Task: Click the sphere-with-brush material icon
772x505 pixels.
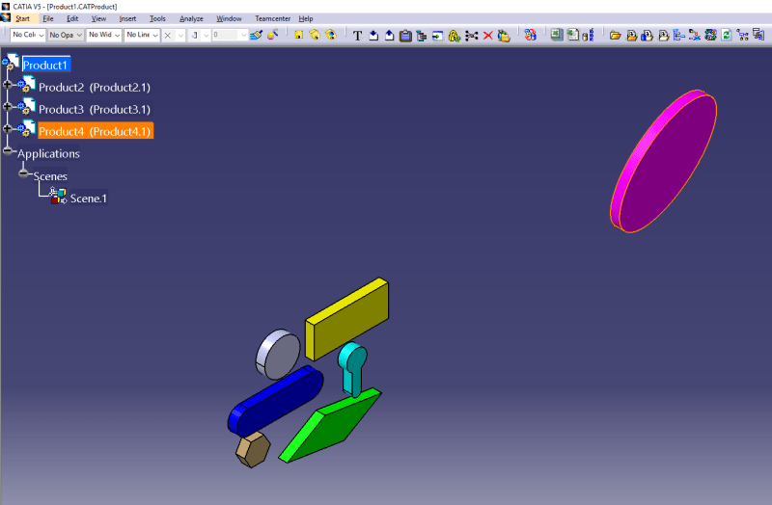Action: click(x=272, y=35)
